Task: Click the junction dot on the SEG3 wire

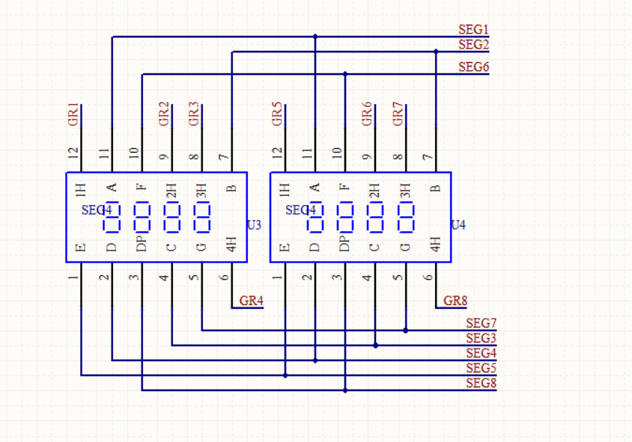Action: (375, 346)
